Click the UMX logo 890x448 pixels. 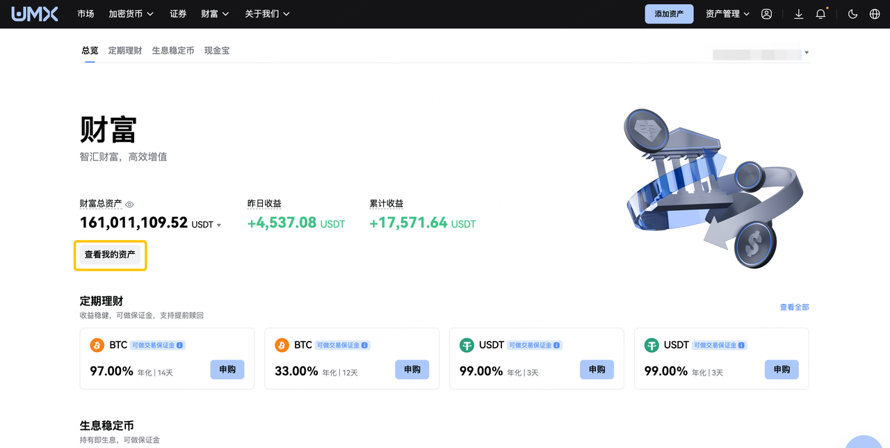coord(35,14)
